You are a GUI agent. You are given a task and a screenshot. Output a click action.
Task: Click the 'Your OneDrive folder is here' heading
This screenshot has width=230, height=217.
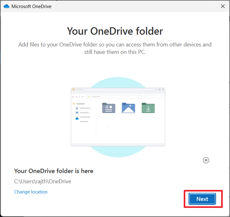[54, 171]
